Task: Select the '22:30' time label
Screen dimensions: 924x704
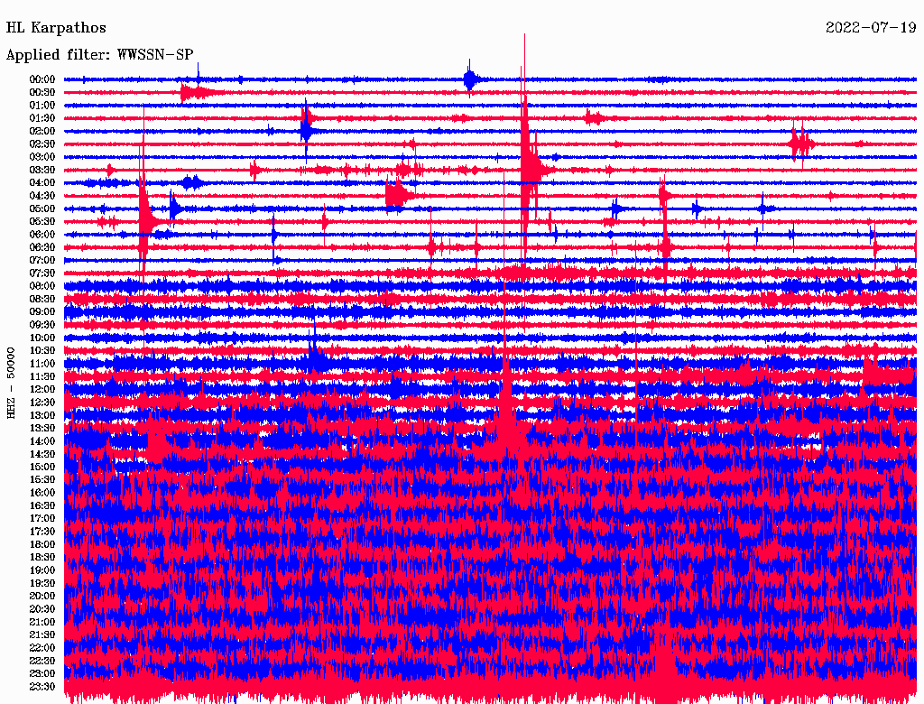Action: 42,661
